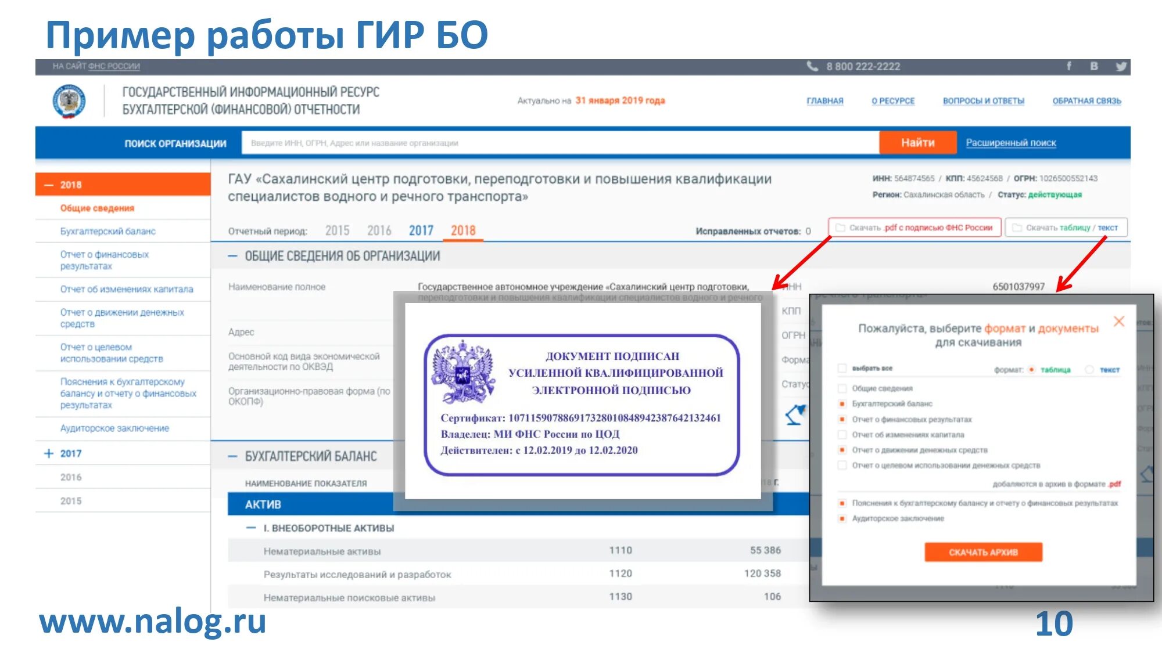This screenshot has height=653, width=1162.
Task: Open the Facebook social icon
Action: click(x=1069, y=66)
